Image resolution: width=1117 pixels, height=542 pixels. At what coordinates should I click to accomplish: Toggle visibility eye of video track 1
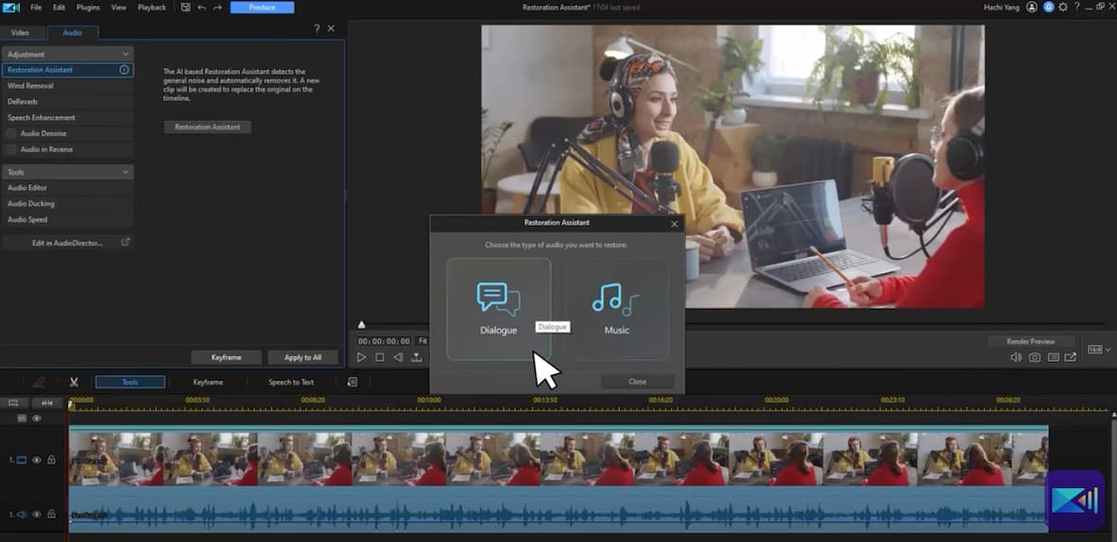click(37, 460)
